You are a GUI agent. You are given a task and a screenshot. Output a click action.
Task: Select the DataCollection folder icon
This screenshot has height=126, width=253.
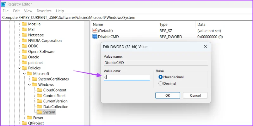click(x=39, y=106)
